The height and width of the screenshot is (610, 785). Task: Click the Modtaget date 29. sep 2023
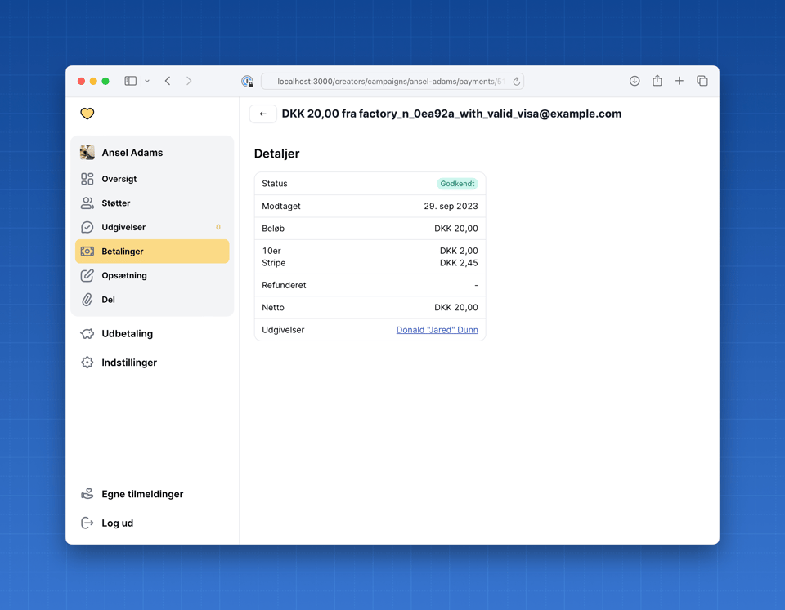click(451, 206)
